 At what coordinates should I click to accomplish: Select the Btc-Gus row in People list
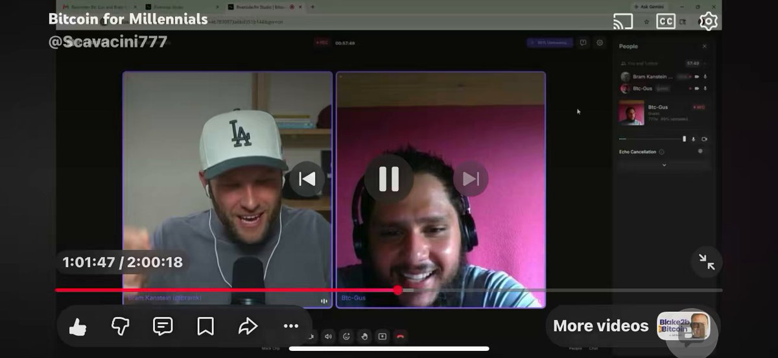tap(664, 88)
